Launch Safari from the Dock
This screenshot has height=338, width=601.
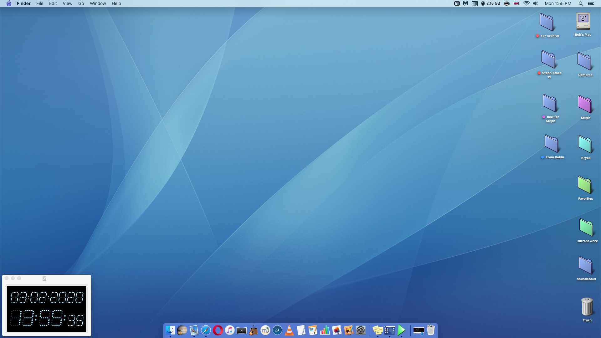pyautogui.click(x=206, y=330)
